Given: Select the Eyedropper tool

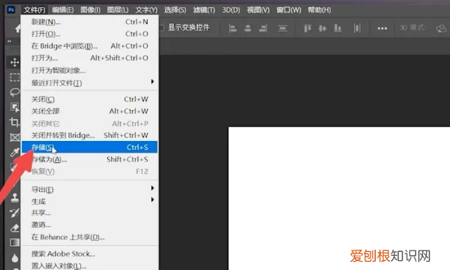Looking at the screenshot, I should [14, 152].
